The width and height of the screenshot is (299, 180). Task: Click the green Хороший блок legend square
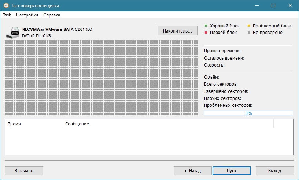coord(206,26)
